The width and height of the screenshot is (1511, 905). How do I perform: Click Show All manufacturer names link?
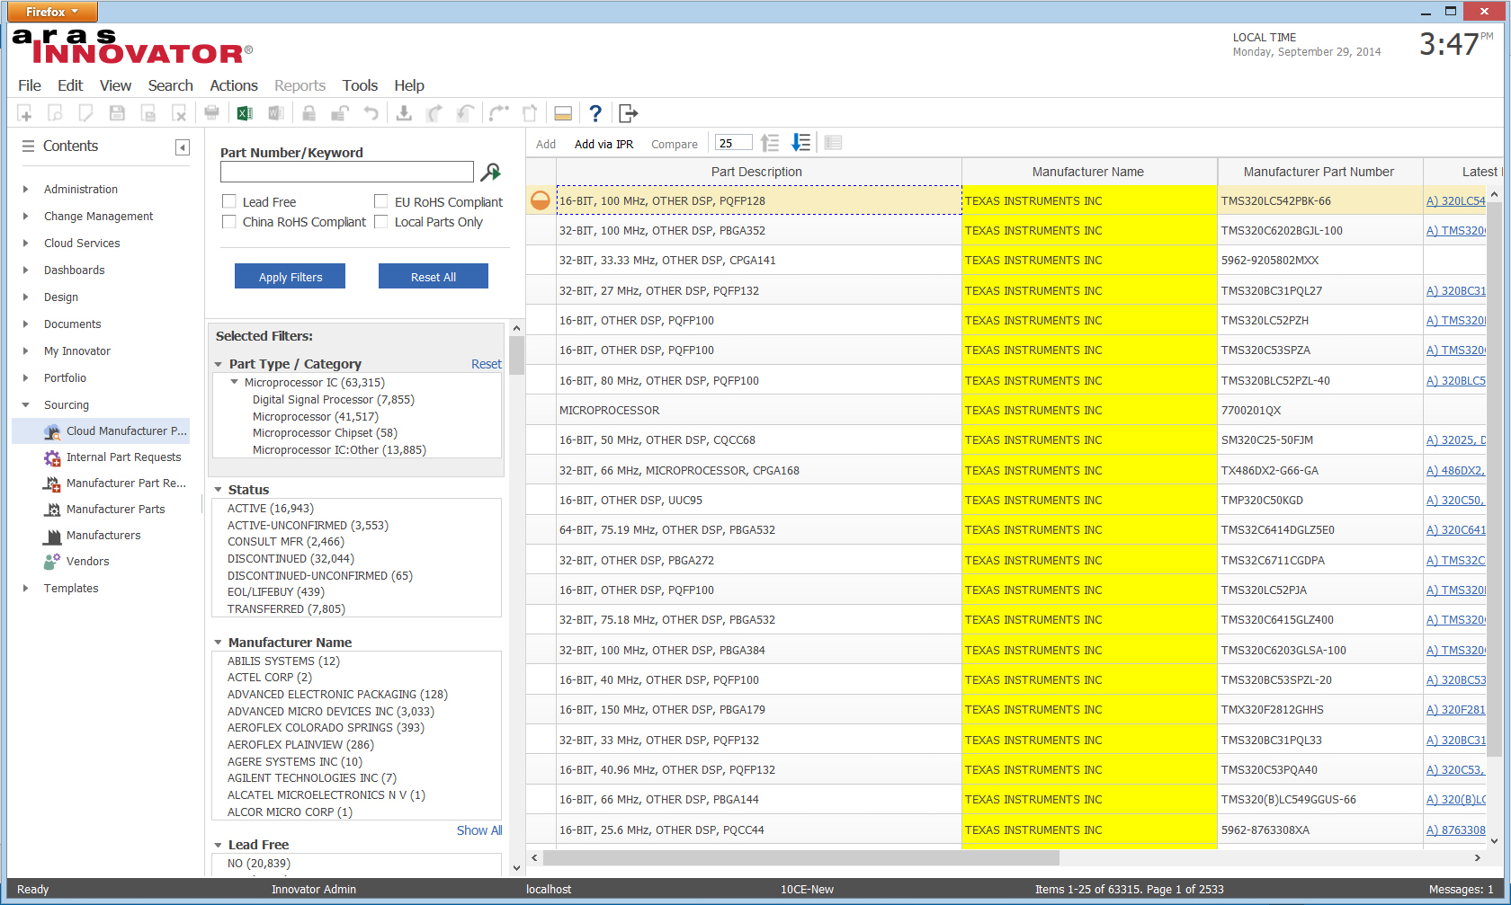pos(478,830)
